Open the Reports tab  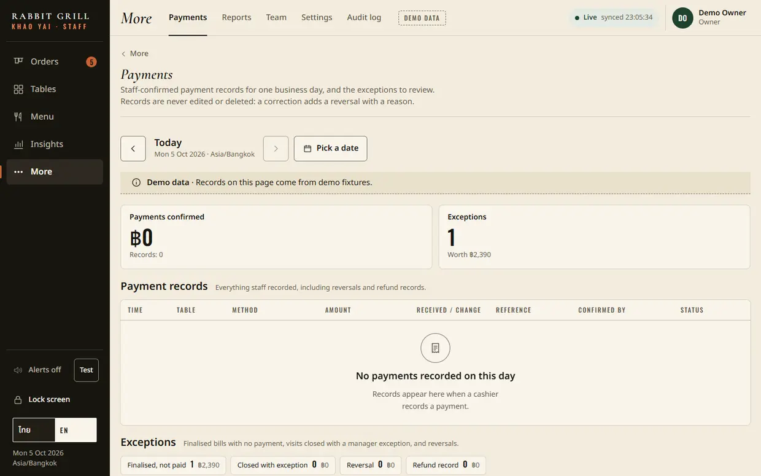[236, 18]
